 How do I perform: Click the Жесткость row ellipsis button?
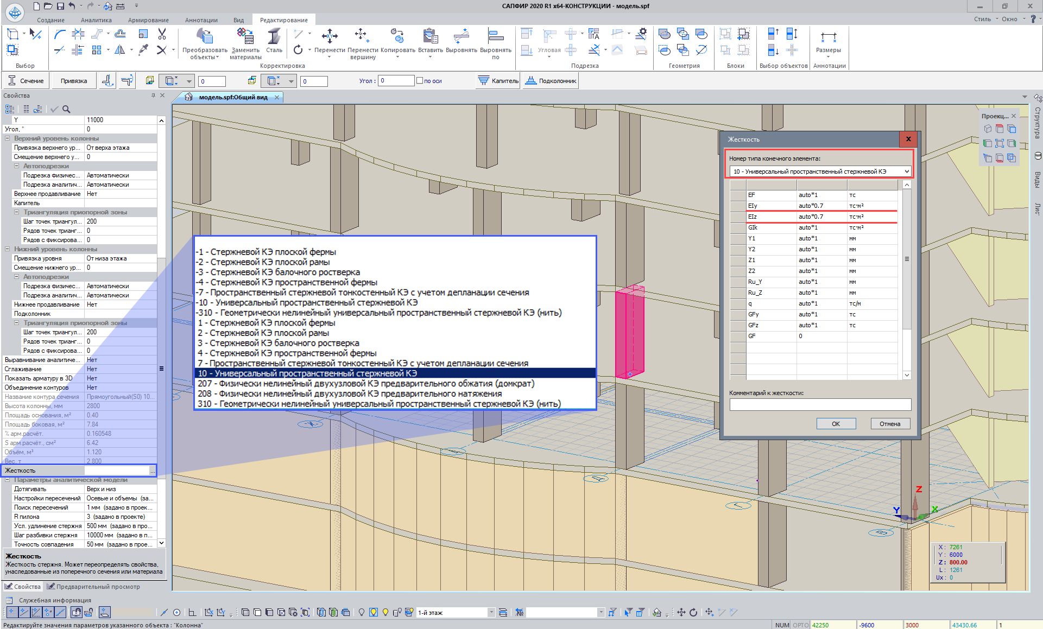(153, 471)
